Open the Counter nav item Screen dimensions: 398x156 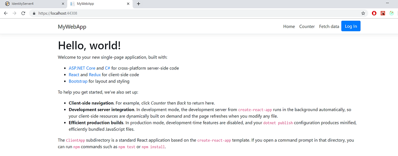tap(307, 26)
